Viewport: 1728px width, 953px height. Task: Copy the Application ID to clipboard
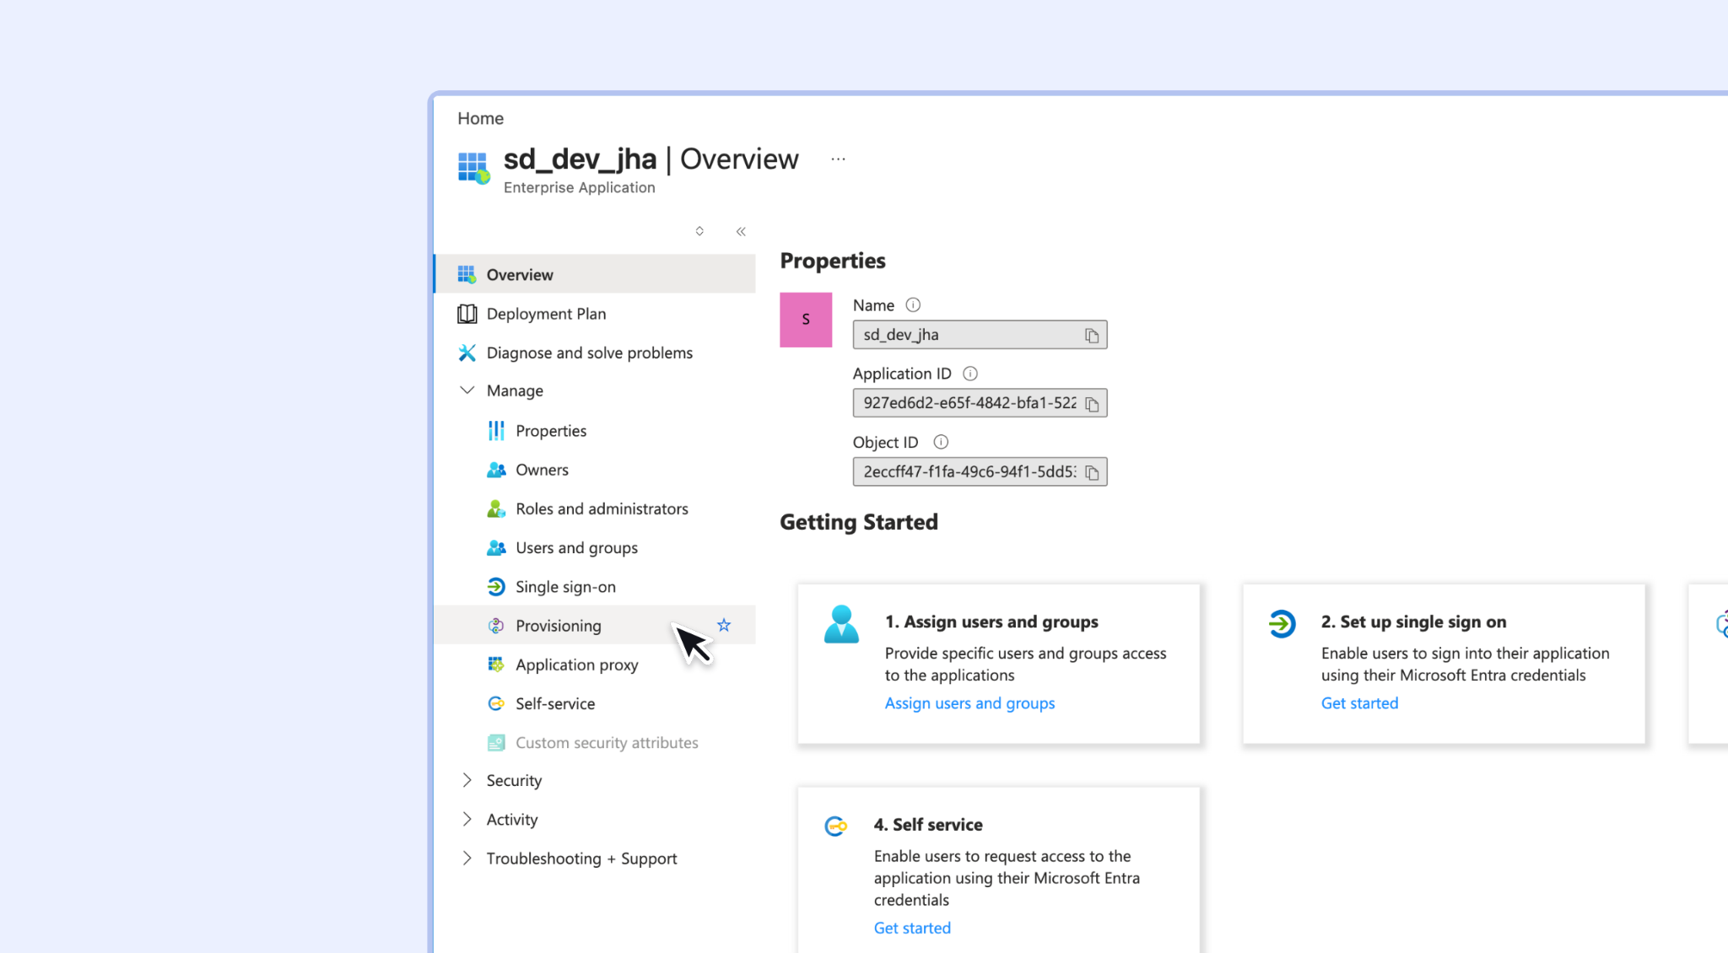point(1092,404)
